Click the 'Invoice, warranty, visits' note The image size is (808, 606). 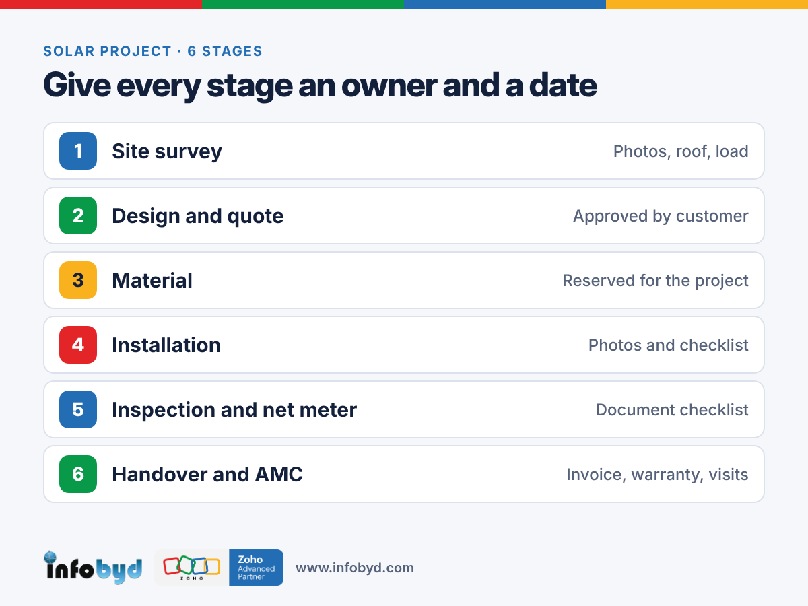click(x=657, y=475)
